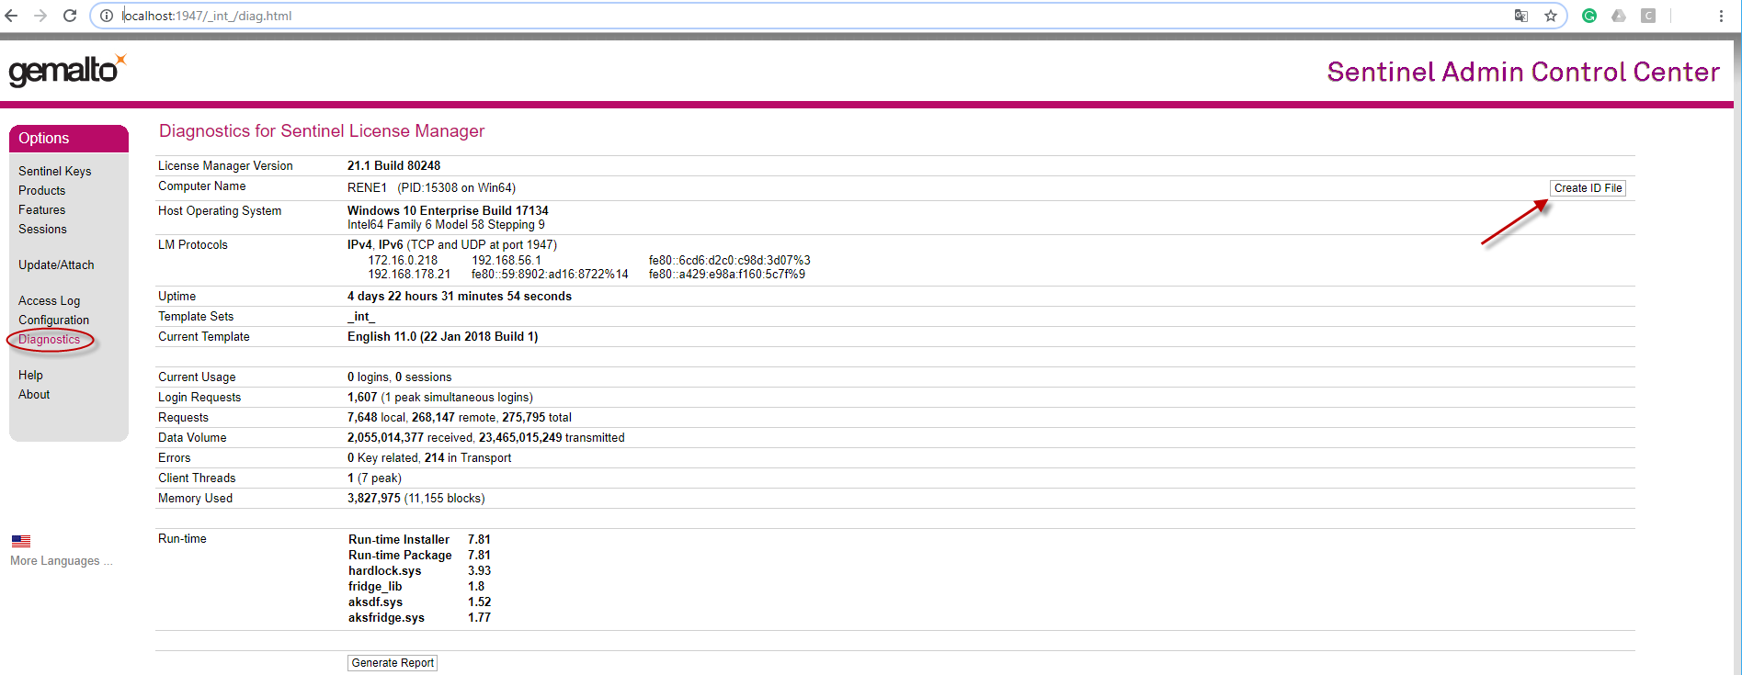1742x675 pixels.
Task: Reload the diagnostics page
Action: (x=70, y=16)
